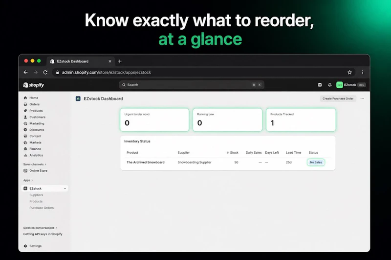Close the EZstock Dashboard browser tab
This screenshot has height=260, width=391.
point(109,61)
